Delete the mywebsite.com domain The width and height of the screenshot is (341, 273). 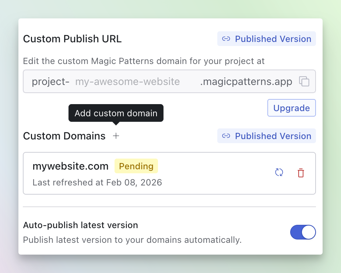[301, 173]
